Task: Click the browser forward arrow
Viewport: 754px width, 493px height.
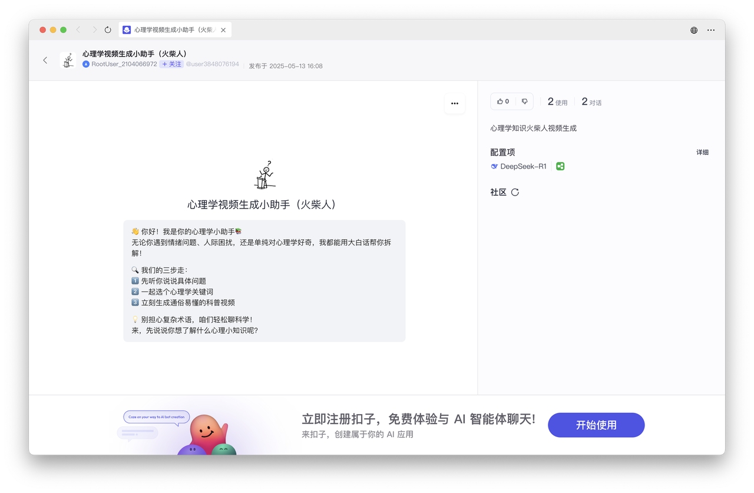Action: (94, 29)
